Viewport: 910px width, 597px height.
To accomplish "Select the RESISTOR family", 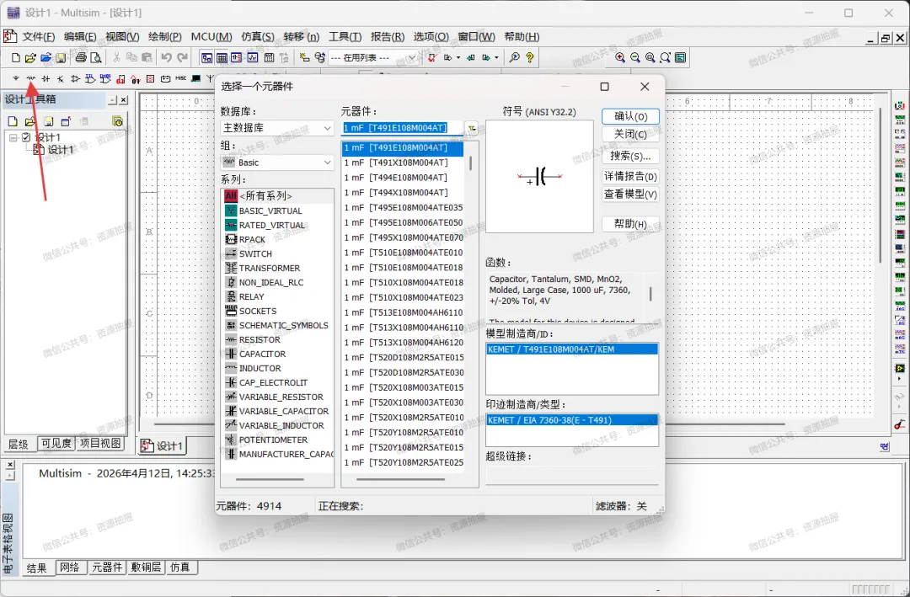I will (260, 340).
